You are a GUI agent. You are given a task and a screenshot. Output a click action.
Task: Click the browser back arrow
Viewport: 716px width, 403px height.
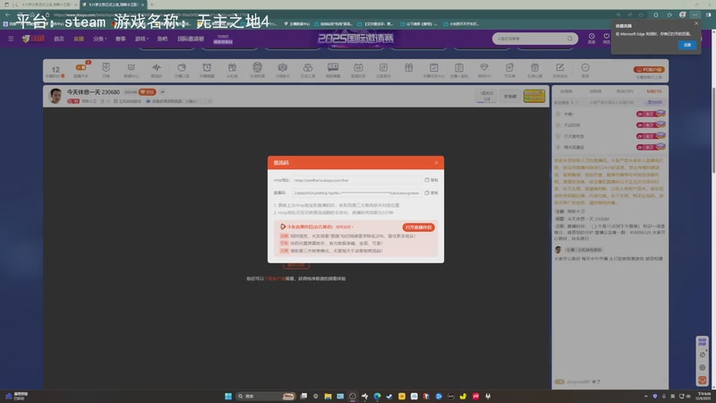[x=8, y=14]
